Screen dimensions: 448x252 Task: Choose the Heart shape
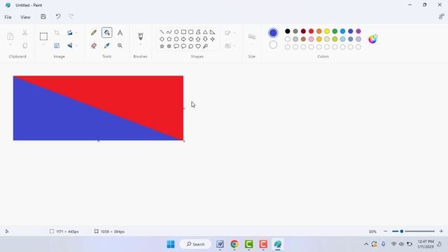coord(198,46)
